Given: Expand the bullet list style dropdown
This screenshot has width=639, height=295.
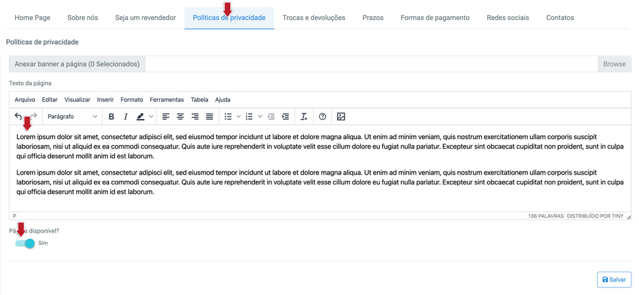Looking at the screenshot, I should [x=239, y=117].
